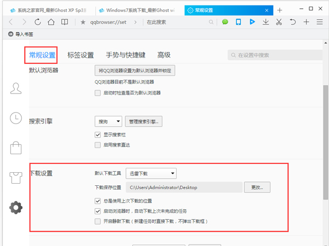Go back with the browser back arrow
Image resolution: width=329 pixels, height=246 pixels.
click(x=11, y=22)
